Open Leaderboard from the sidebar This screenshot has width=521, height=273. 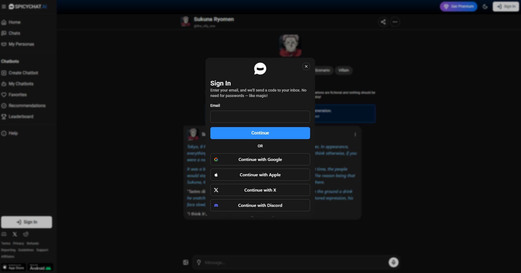21,117
